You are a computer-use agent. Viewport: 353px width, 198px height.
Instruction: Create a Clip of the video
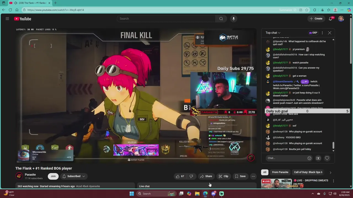(223, 176)
